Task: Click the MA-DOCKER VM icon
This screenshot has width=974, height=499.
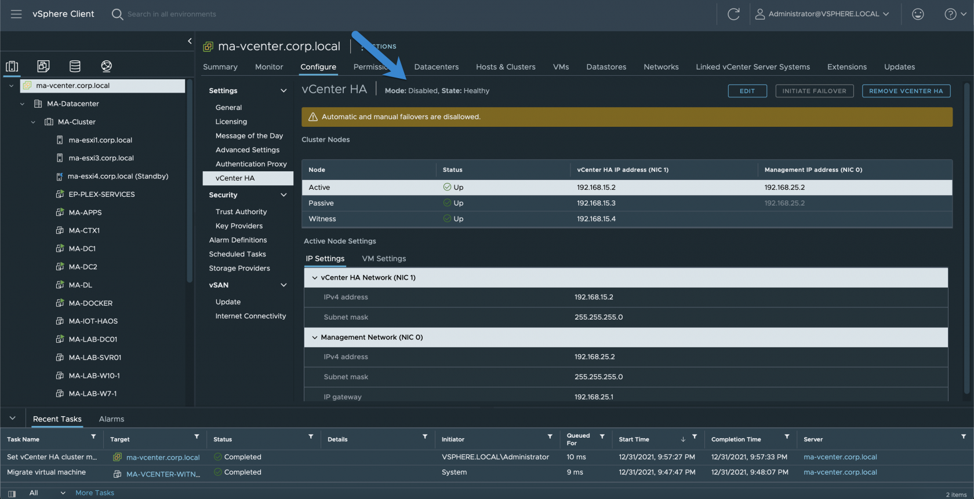Action: tap(60, 303)
